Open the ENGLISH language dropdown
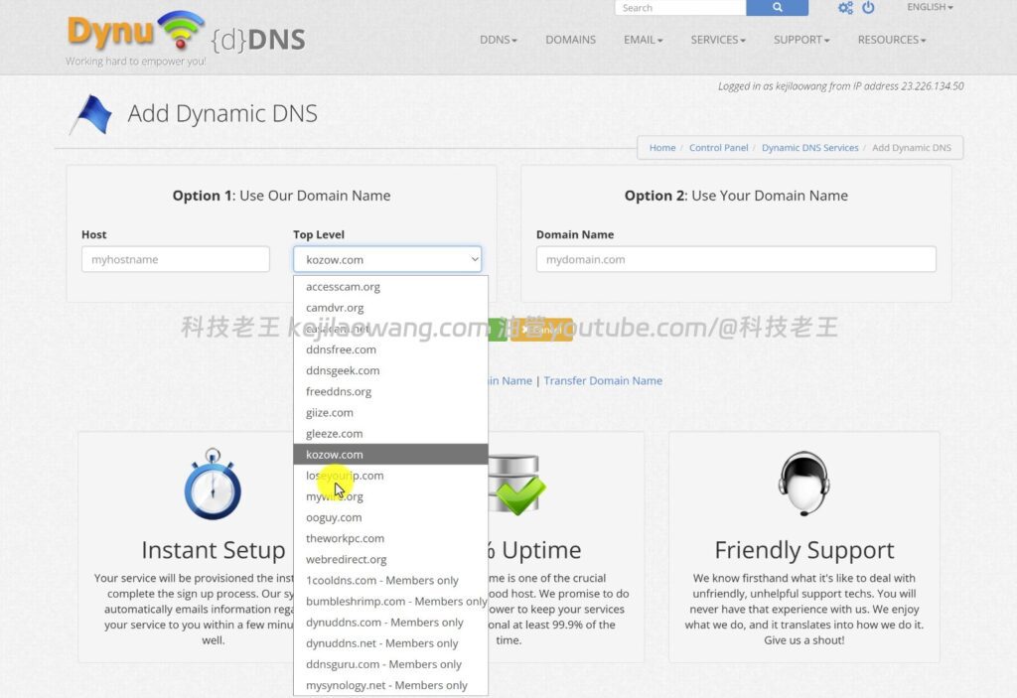 928,7
